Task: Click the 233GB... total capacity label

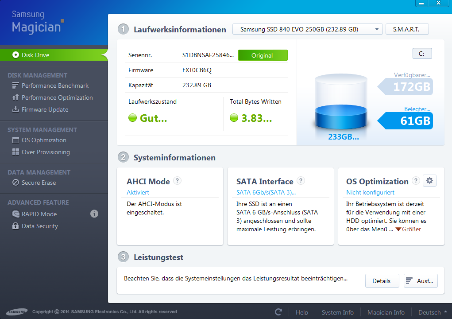Action: click(x=344, y=136)
